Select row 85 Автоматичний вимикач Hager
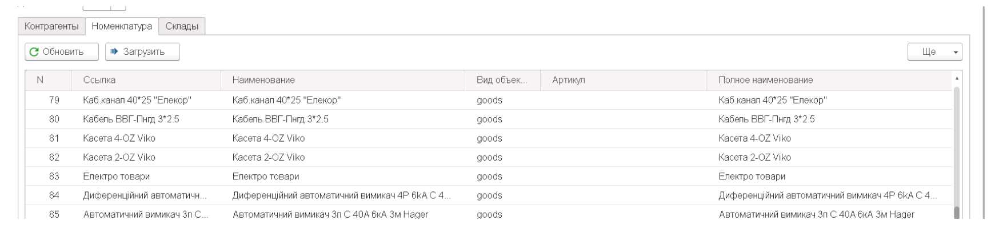991x240 pixels. pos(489,214)
